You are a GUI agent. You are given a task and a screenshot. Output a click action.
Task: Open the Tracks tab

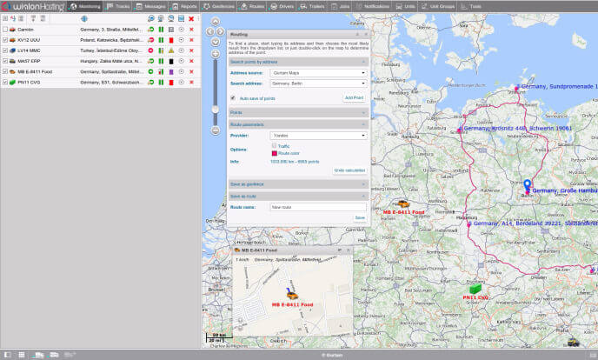pyautogui.click(x=120, y=6)
